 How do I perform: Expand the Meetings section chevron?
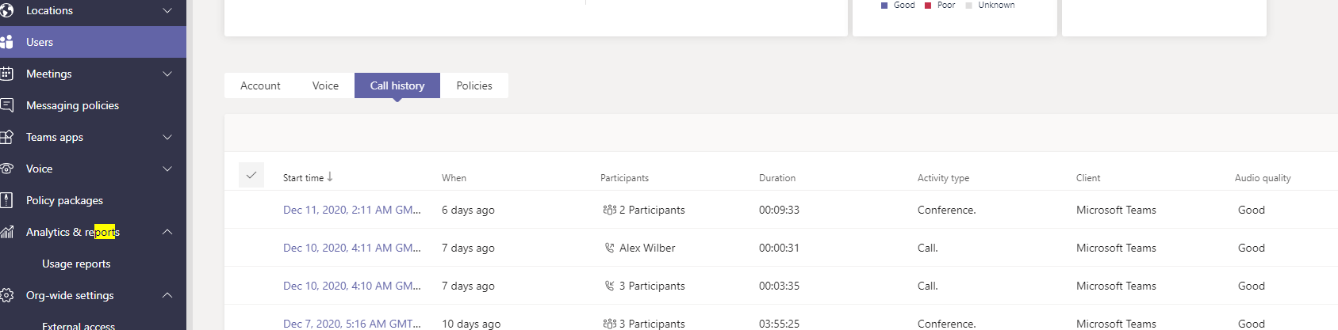[167, 74]
